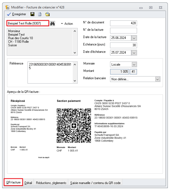This screenshot has width=170, height=190.
Task: Click the Montant cents field 41
Action: click(133, 72)
